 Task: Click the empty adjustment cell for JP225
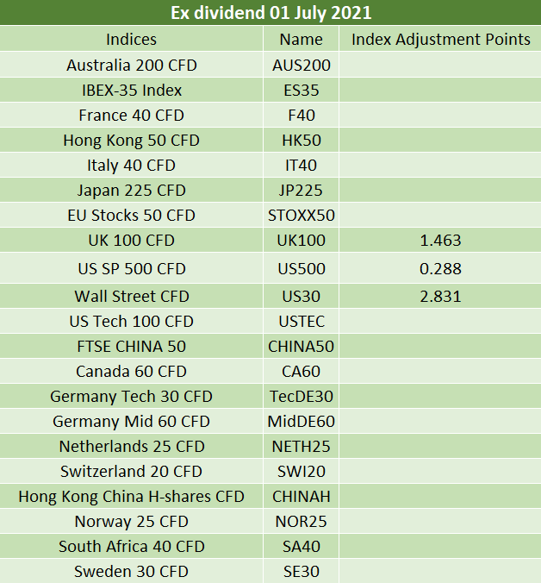pyautogui.click(x=440, y=190)
